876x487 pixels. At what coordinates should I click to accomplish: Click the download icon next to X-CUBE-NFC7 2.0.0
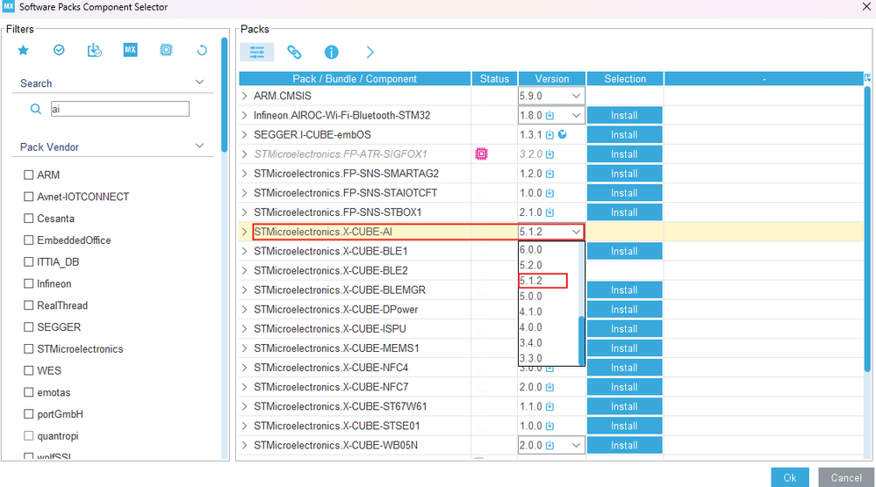coord(549,387)
